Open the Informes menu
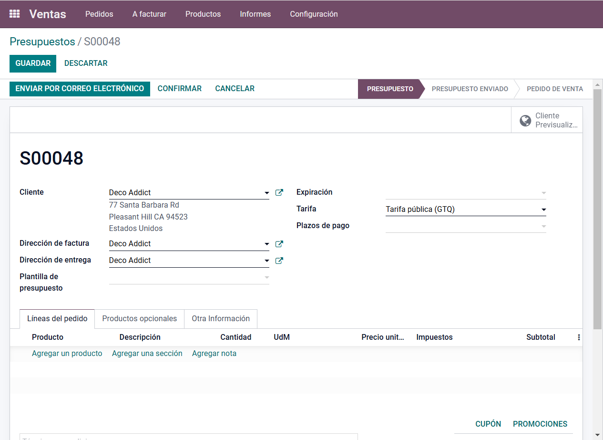This screenshot has width=603, height=440. 255,14
